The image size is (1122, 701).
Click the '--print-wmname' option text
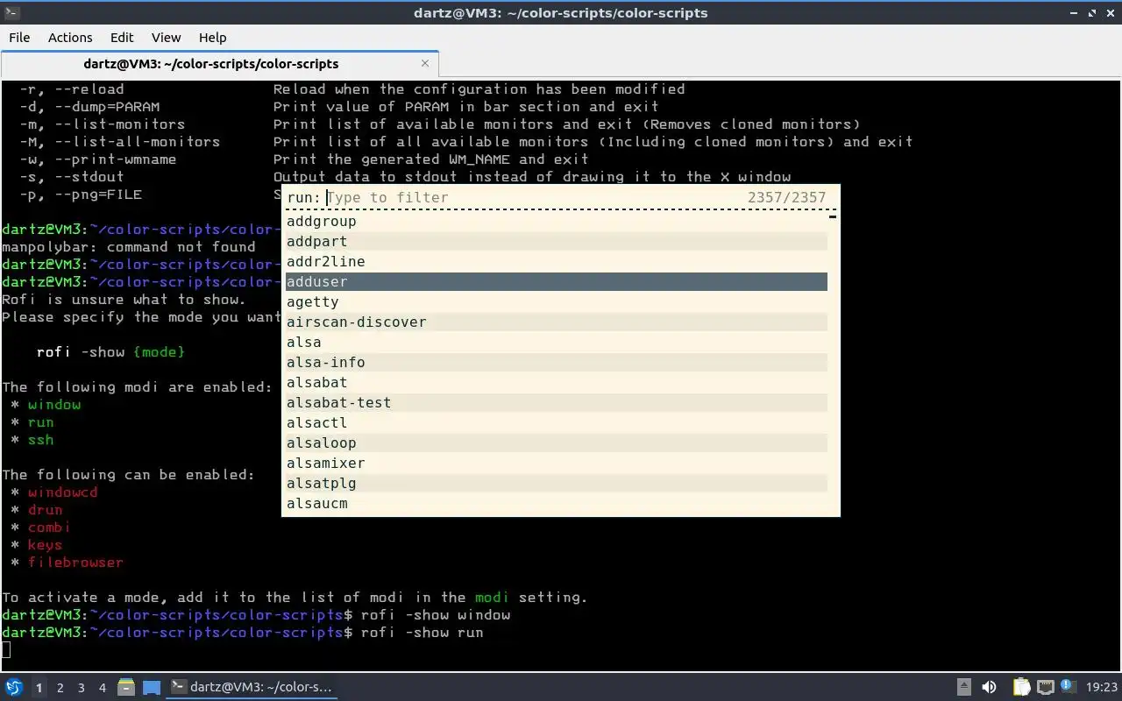coord(115,159)
